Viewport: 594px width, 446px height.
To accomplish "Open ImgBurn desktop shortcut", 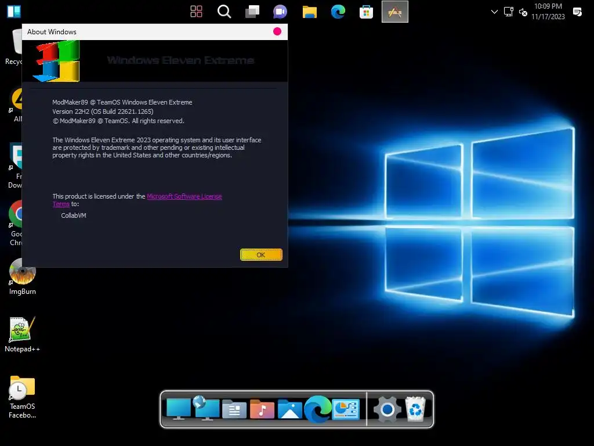I will tap(23, 277).
